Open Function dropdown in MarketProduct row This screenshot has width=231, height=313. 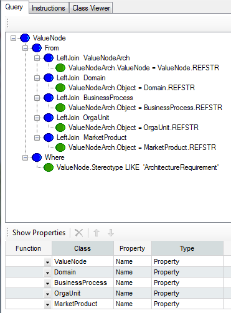pos(47,304)
